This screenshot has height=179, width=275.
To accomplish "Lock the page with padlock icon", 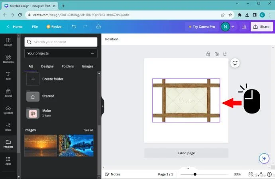I will point(208,54).
